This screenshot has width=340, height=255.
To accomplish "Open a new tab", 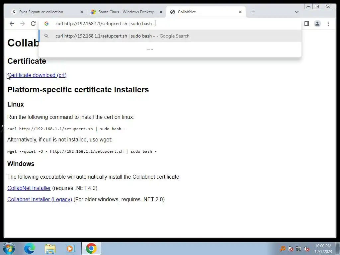I will [253, 12].
